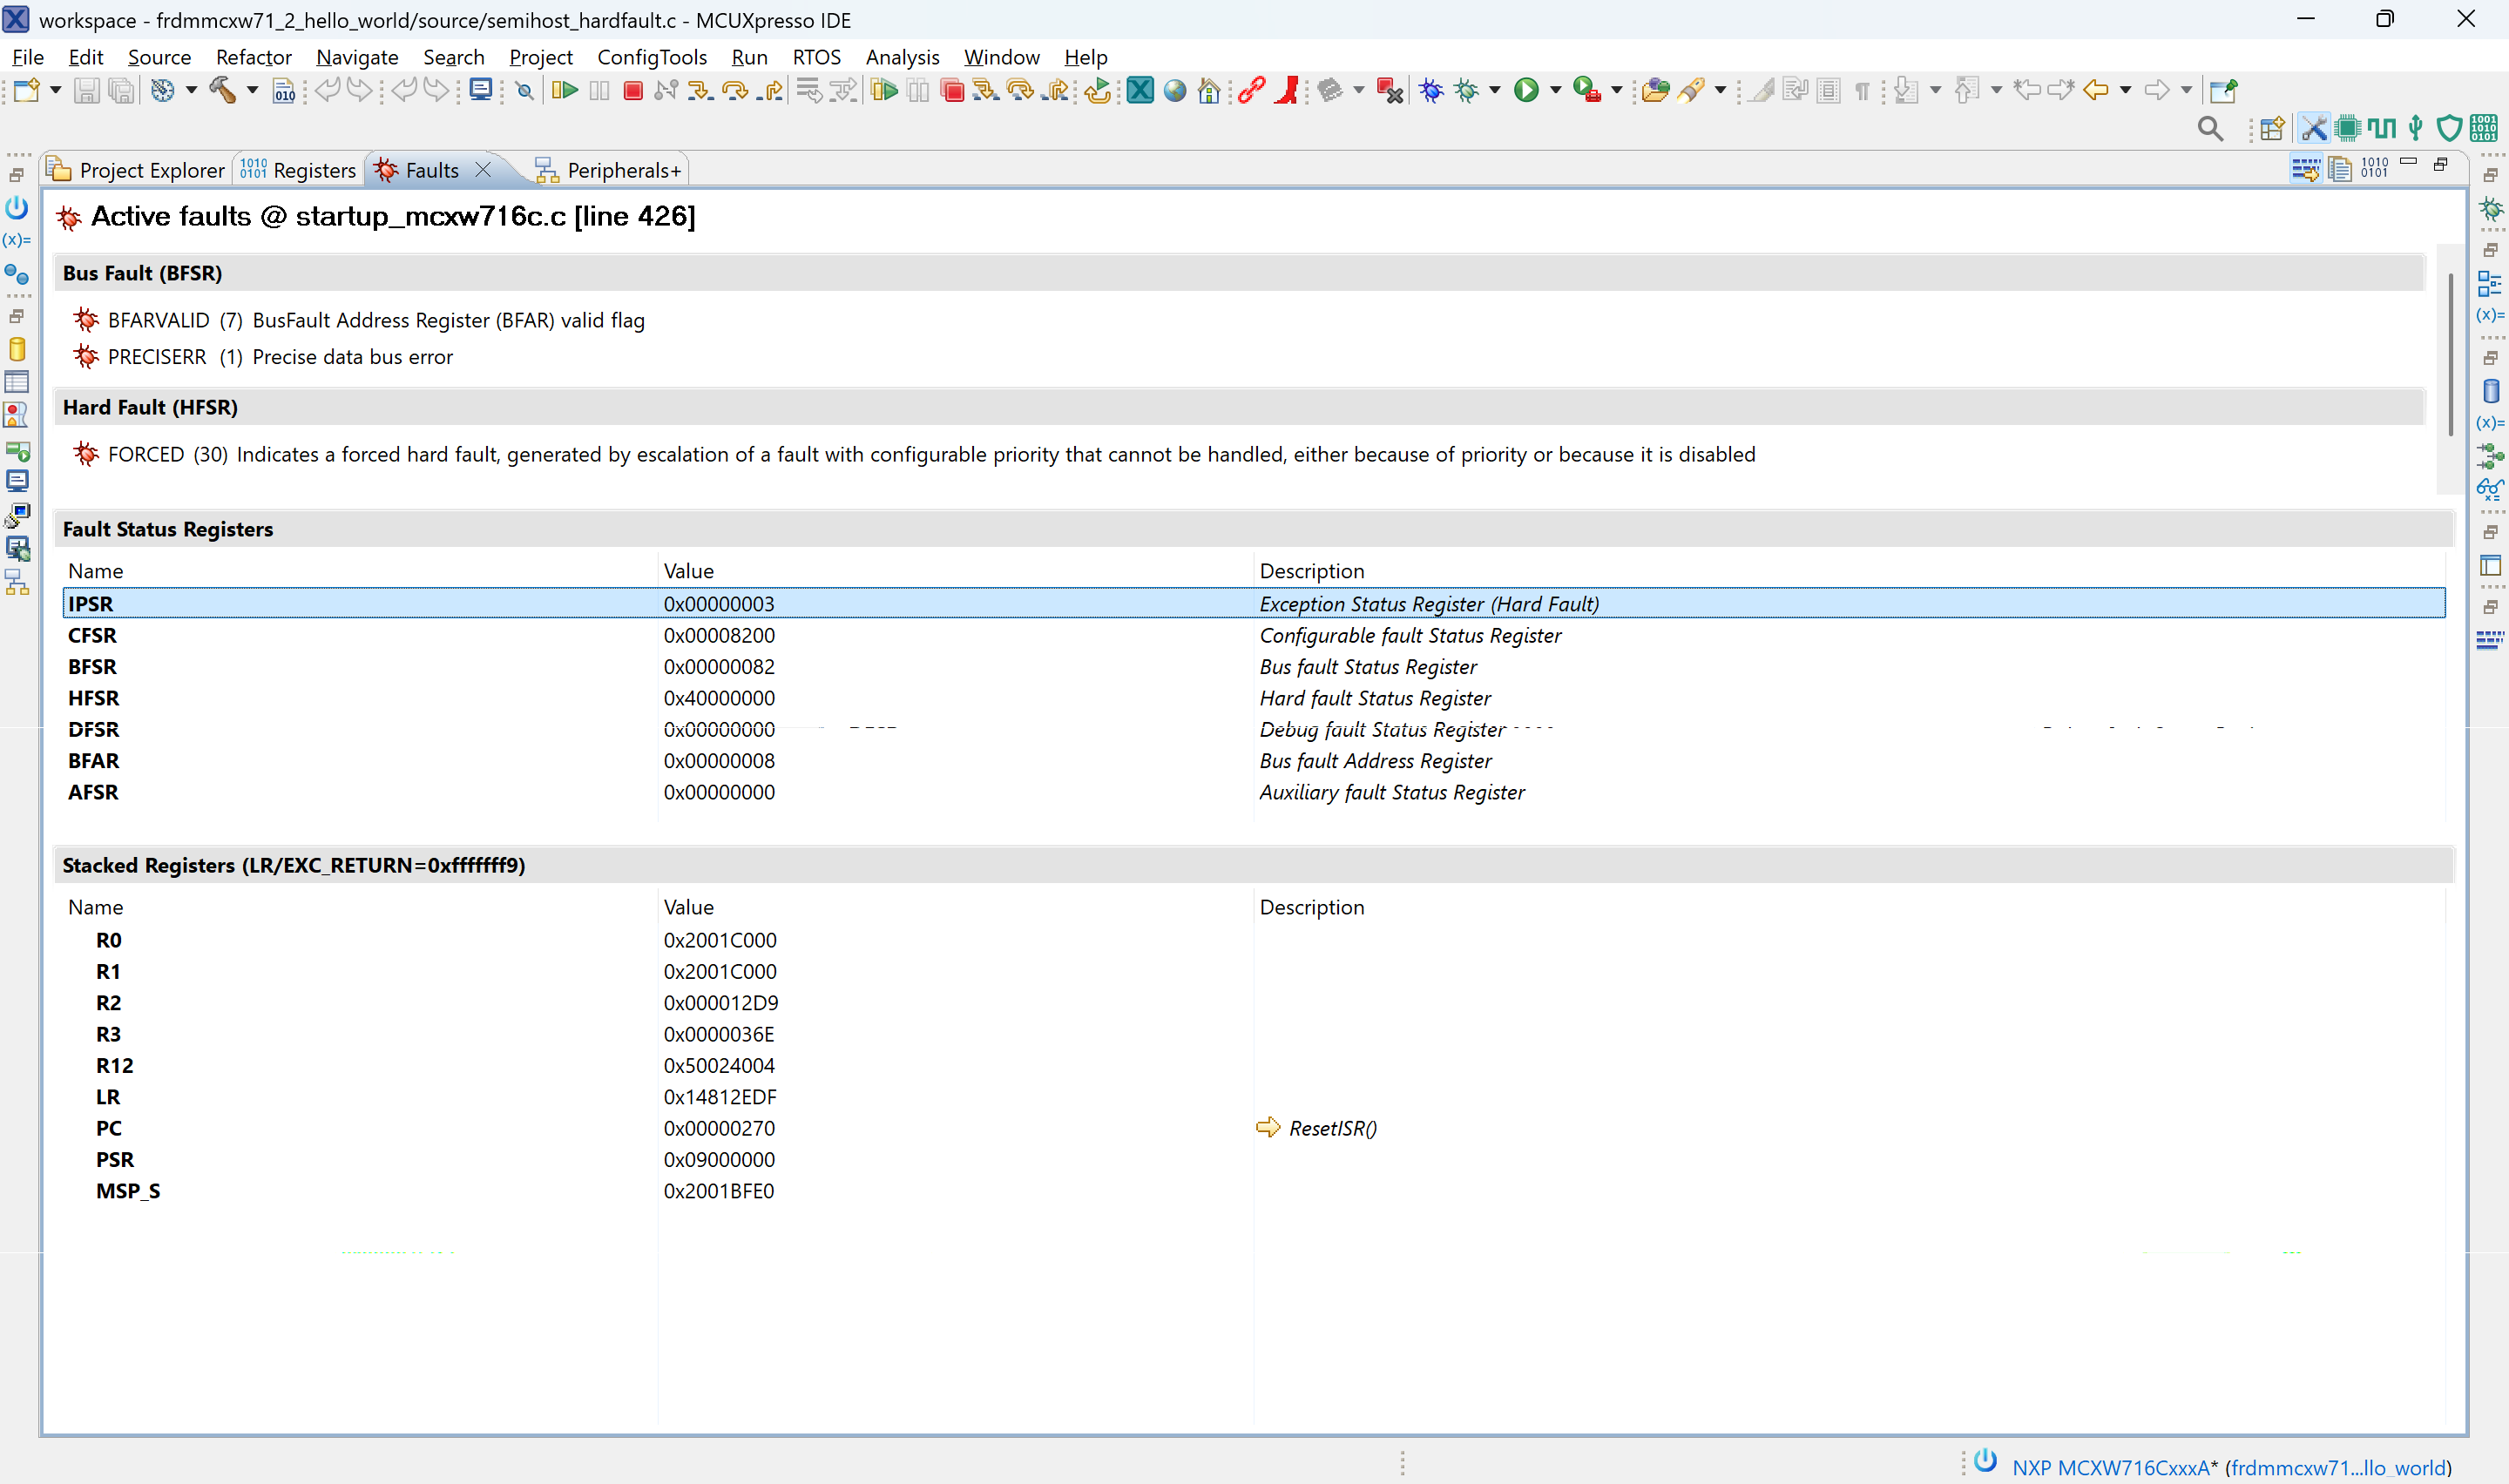Viewport: 2509px width, 1484px height.
Task: Click the MCUXpresso X icon in toolbar
Action: [x=1140, y=91]
